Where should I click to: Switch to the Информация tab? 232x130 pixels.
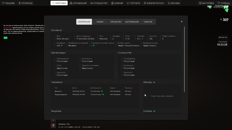pyautogui.click(x=84, y=22)
